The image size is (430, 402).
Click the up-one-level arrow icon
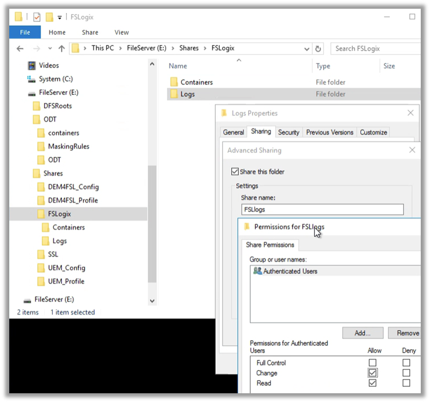[62, 49]
